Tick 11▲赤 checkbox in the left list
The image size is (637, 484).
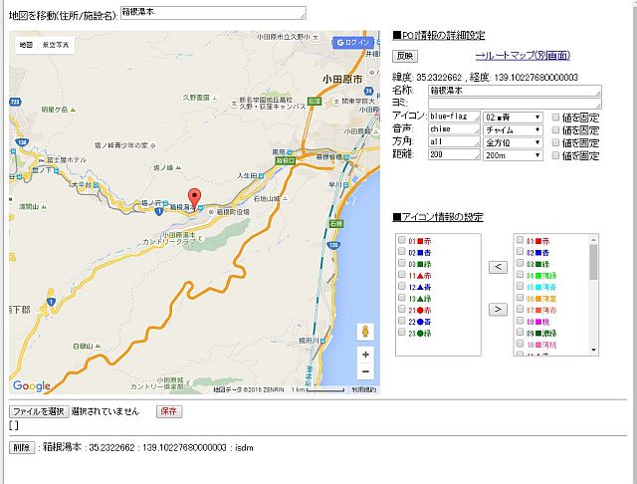point(402,274)
